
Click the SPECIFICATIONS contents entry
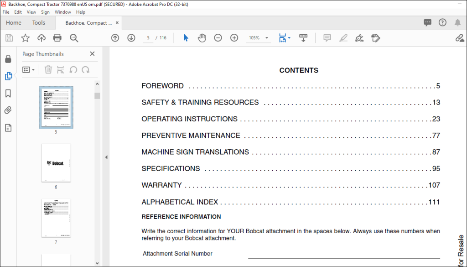291,168
